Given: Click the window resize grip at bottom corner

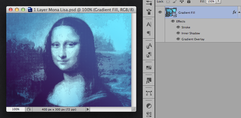Looking at the screenshot, I should (134, 109).
